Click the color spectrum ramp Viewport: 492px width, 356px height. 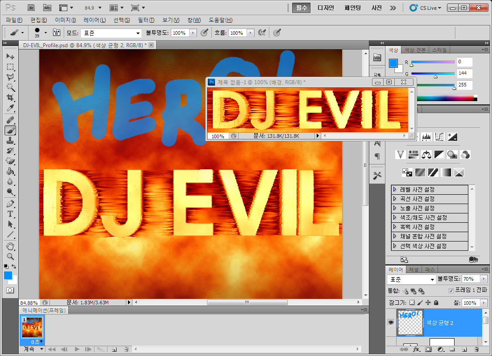[447, 98]
